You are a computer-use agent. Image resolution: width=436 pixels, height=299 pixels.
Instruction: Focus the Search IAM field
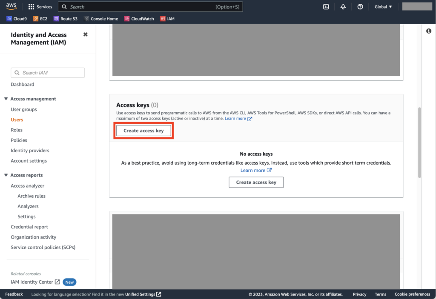coord(48,73)
